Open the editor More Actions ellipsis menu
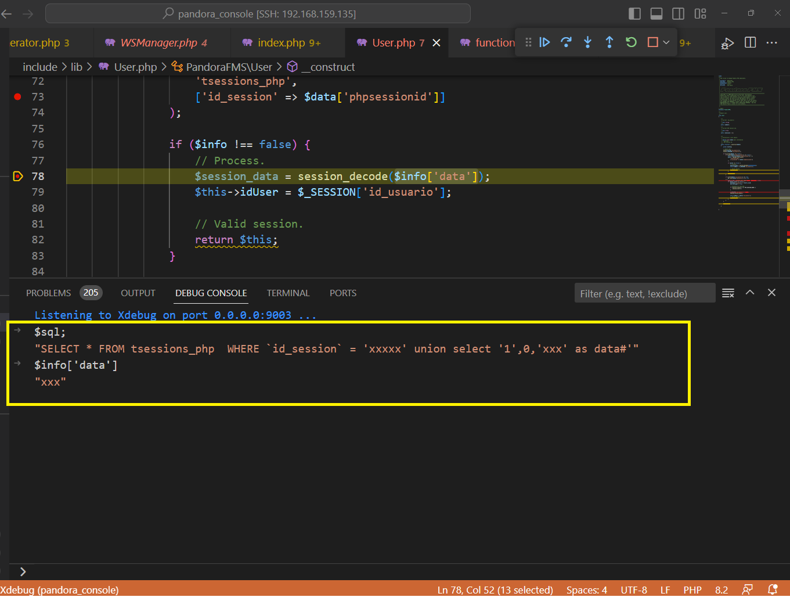Image resolution: width=790 pixels, height=597 pixels. pos(771,42)
